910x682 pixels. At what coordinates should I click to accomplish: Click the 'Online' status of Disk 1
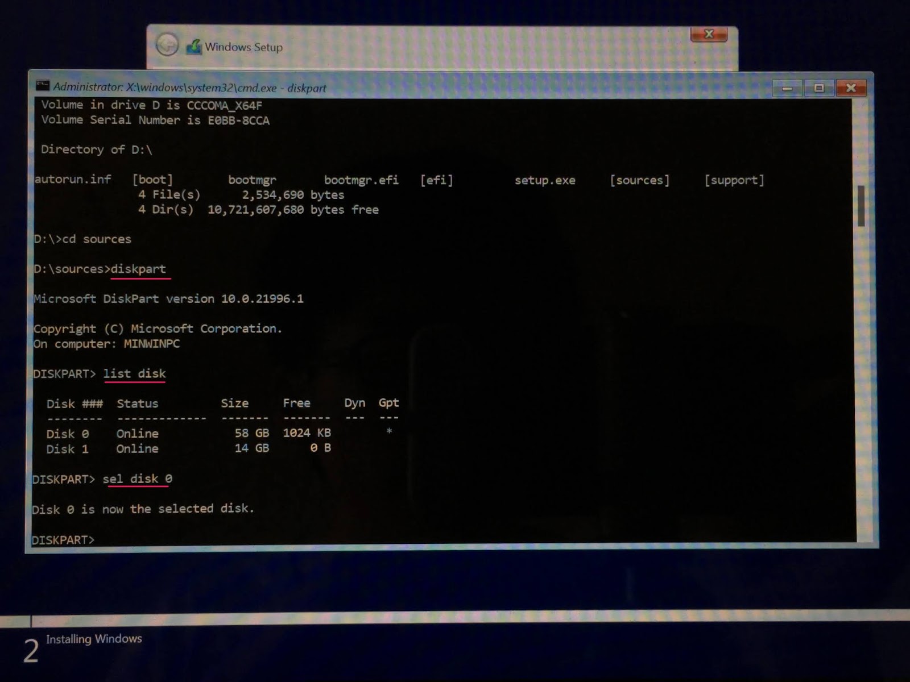[138, 448]
